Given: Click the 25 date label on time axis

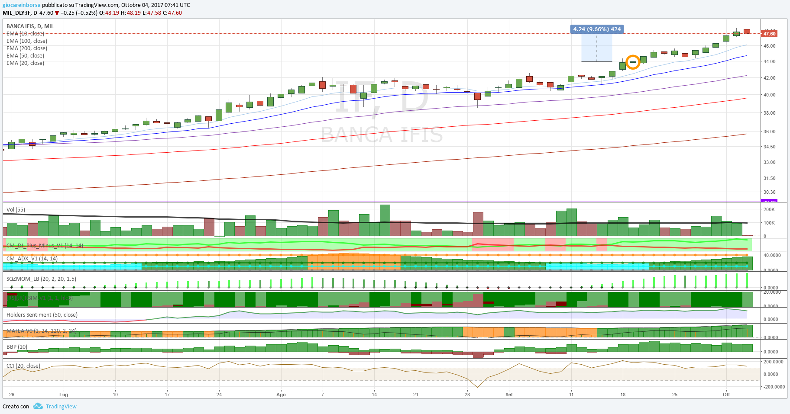Looking at the screenshot, I should pos(675,395).
